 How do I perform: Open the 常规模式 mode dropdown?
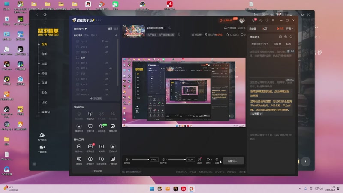[x=80, y=29]
